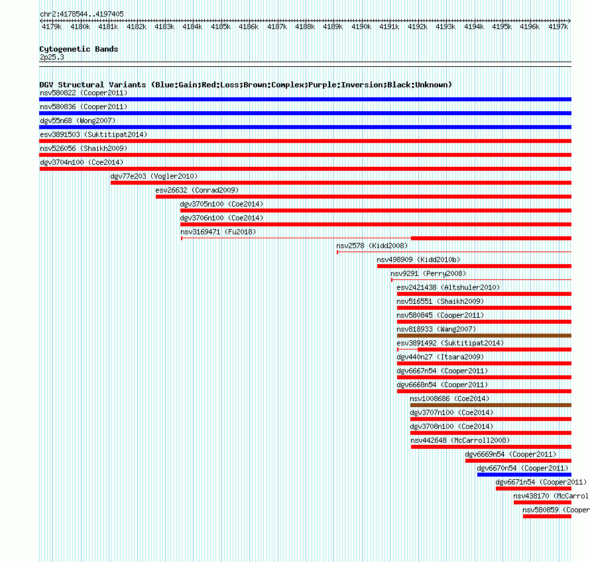Image resolution: width=590 pixels, height=562 pixels.
Task: Open dgv6669n54 (Cooper2011) variant label
Action: (x=510, y=454)
